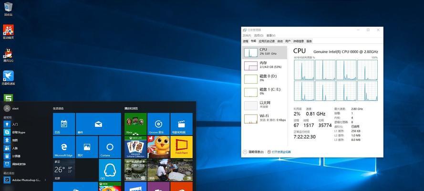424x191 pixels.
Task: Select CPU in the performance sidebar
Action: pyautogui.click(x=265, y=52)
